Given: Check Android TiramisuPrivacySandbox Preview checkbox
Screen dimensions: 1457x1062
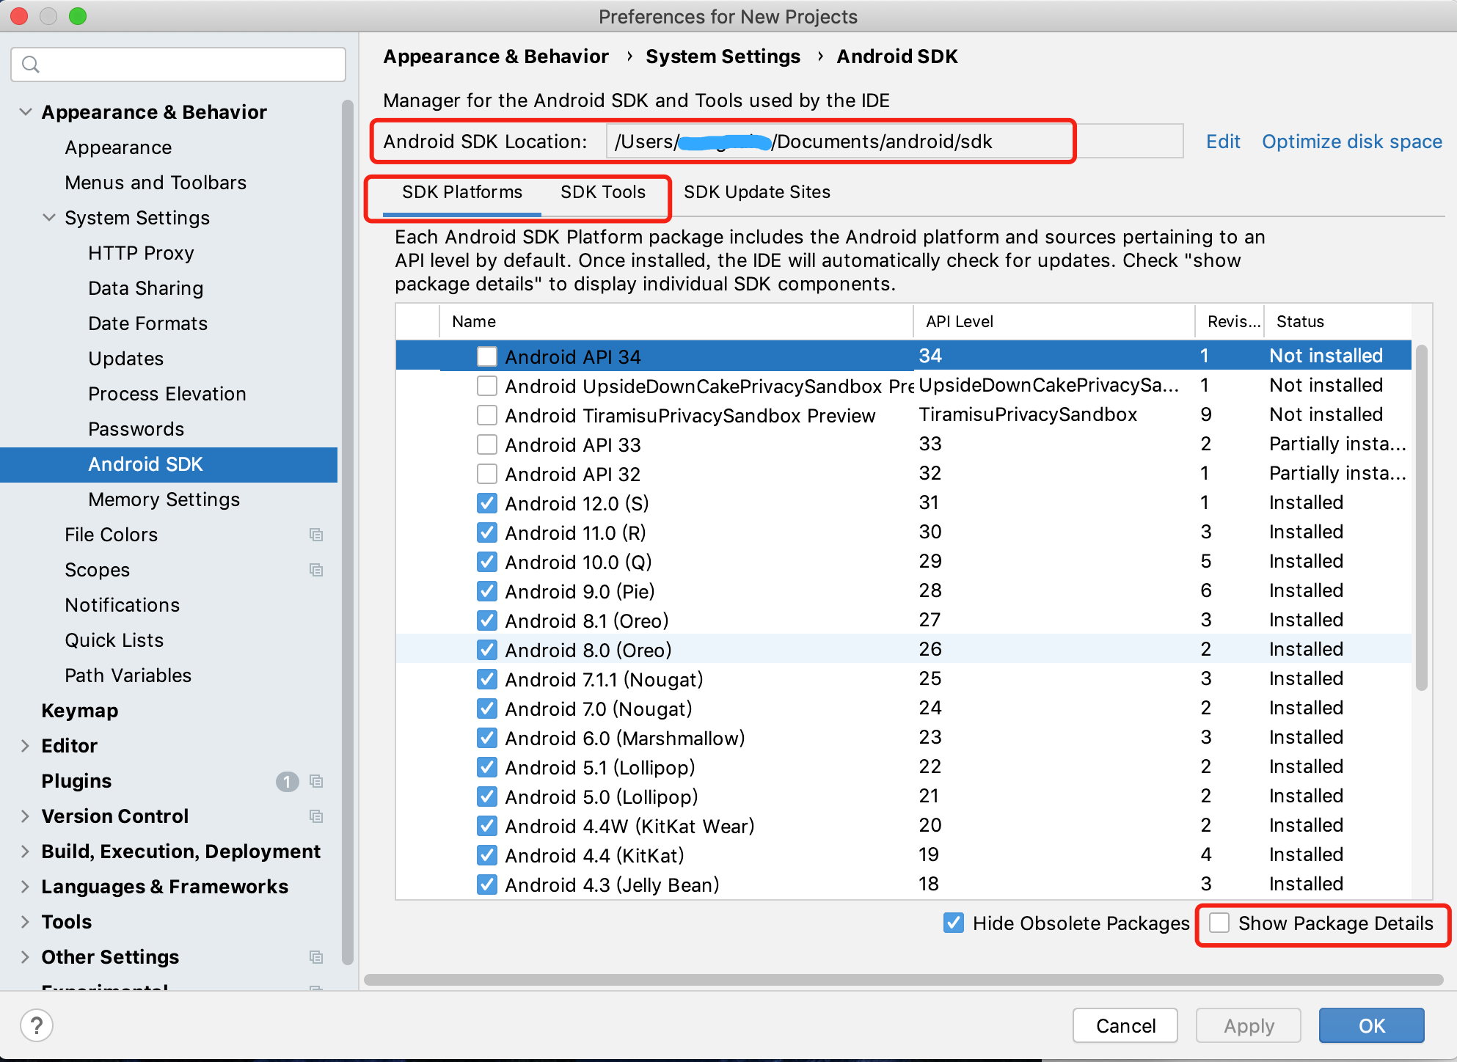Looking at the screenshot, I should tap(487, 415).
